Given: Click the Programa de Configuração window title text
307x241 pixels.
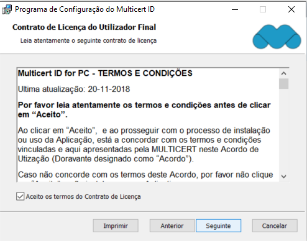Looking at the screenshot, I should point(85,9).
